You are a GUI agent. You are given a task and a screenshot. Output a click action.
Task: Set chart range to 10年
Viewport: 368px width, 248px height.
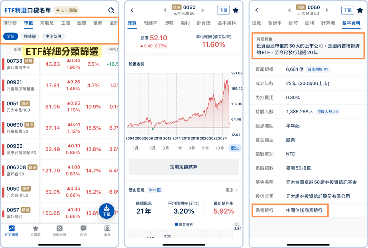click(220, 148)
